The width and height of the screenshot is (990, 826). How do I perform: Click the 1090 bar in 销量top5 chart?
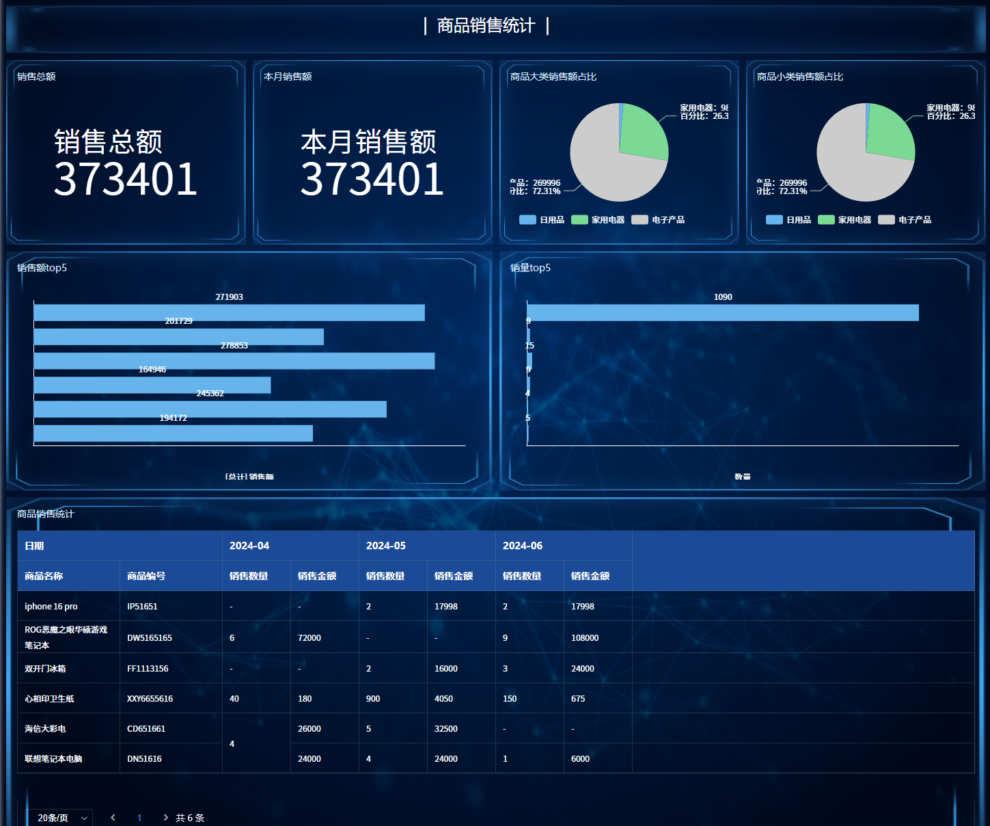[x=722, y=313]
